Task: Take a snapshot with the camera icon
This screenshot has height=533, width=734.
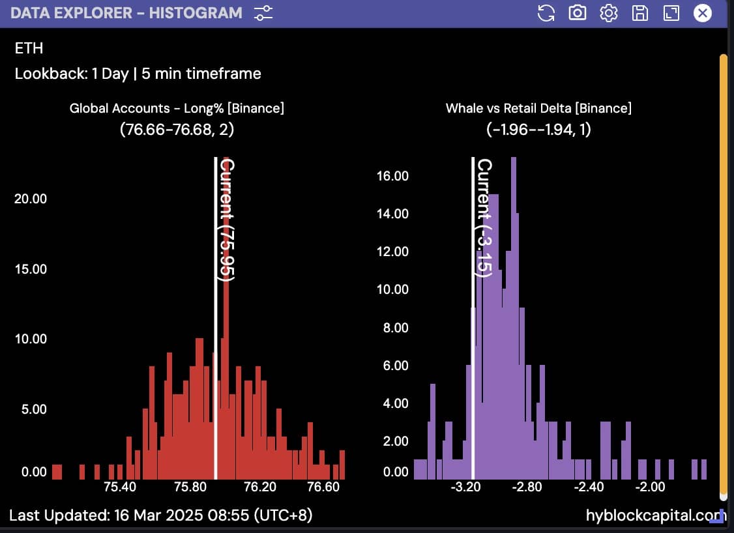Action: 578,13
